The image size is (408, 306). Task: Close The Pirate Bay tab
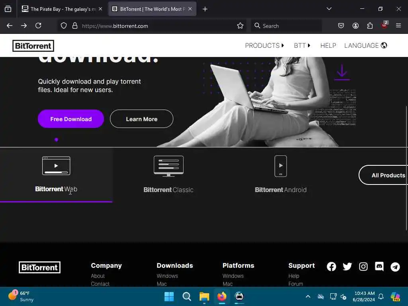click(x=100, y=9)
